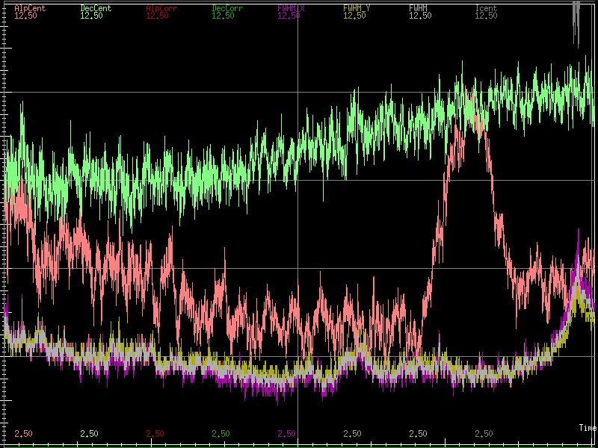This screenshot has width=598, height=448.
Task: Click the Time axis label
Action: pyautogui.click(x=588, y=428)
